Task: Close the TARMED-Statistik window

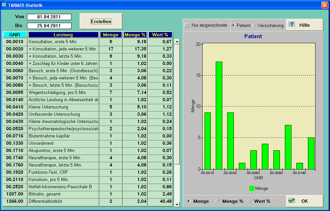Action: tap(325, 5)
